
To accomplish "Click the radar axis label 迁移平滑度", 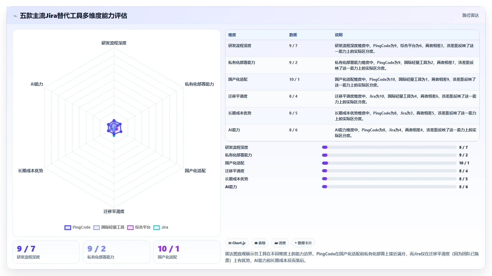I will (114, 211).
